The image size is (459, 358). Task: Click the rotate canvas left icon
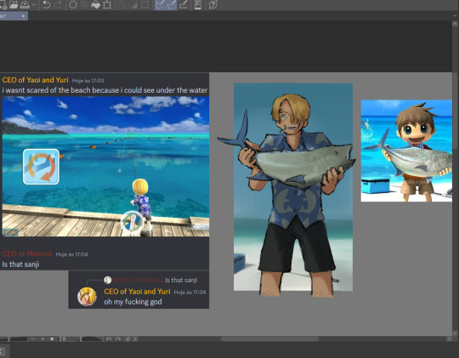pyautogui.click(x=109, y=339)
